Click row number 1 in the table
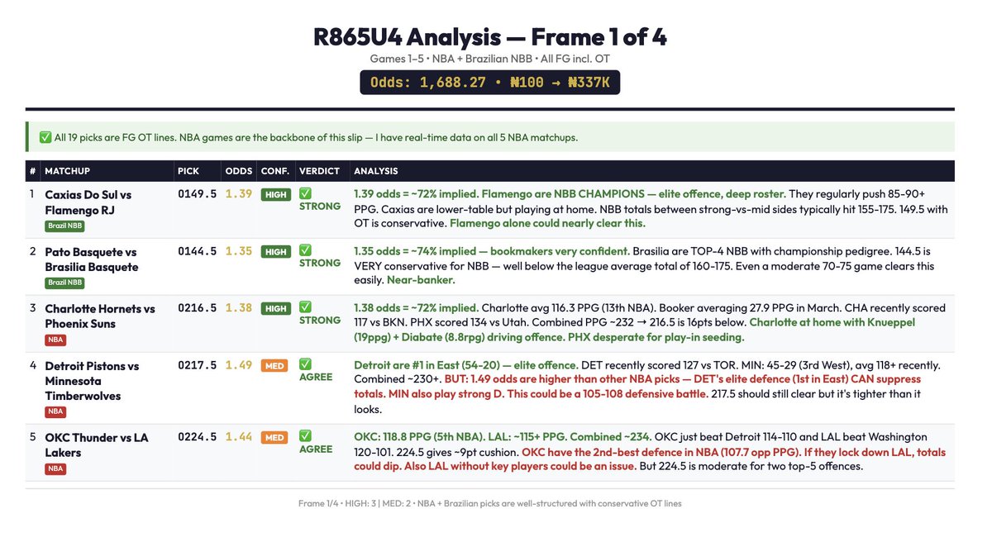The width and height of the screenshot is (992, 542). tap(32, 194)
